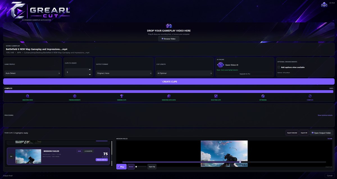Screen dimensions: 337x179
Task: Click the GOOD rating tag on clip
Action: coord(79,151)
